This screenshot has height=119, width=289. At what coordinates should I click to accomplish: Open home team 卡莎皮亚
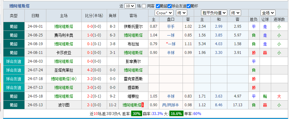point(64,53)
